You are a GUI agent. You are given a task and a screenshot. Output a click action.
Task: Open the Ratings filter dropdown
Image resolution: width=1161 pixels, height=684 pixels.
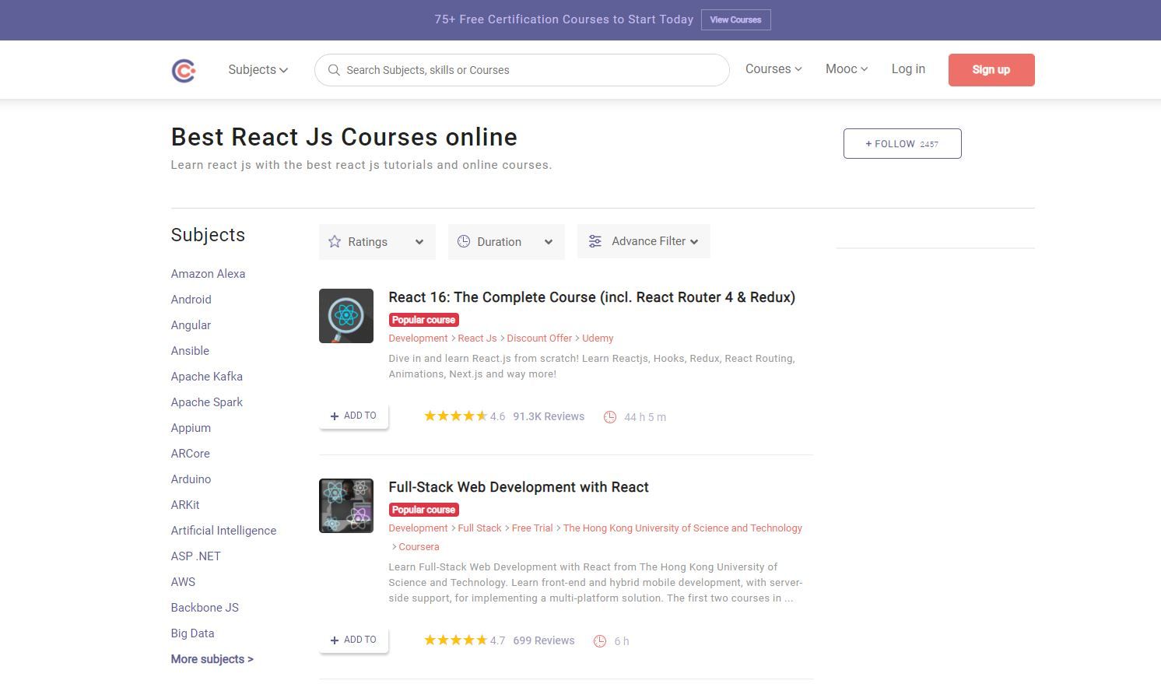point(377,242)
